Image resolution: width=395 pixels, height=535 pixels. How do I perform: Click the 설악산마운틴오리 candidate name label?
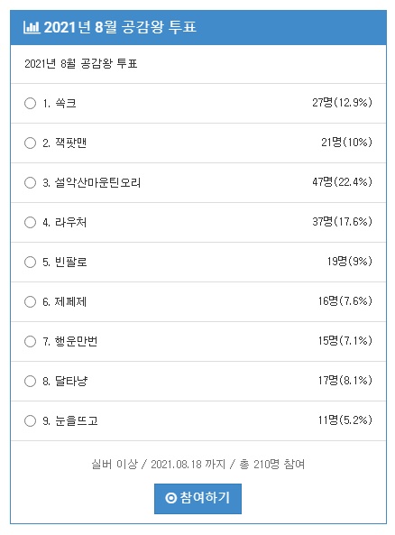click(x=97, y=182)
